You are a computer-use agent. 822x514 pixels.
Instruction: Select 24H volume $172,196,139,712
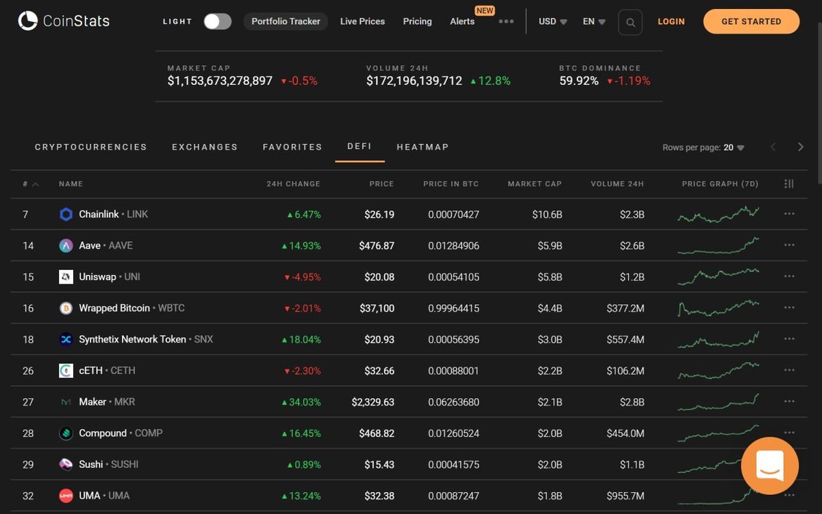tap(414, 81)
